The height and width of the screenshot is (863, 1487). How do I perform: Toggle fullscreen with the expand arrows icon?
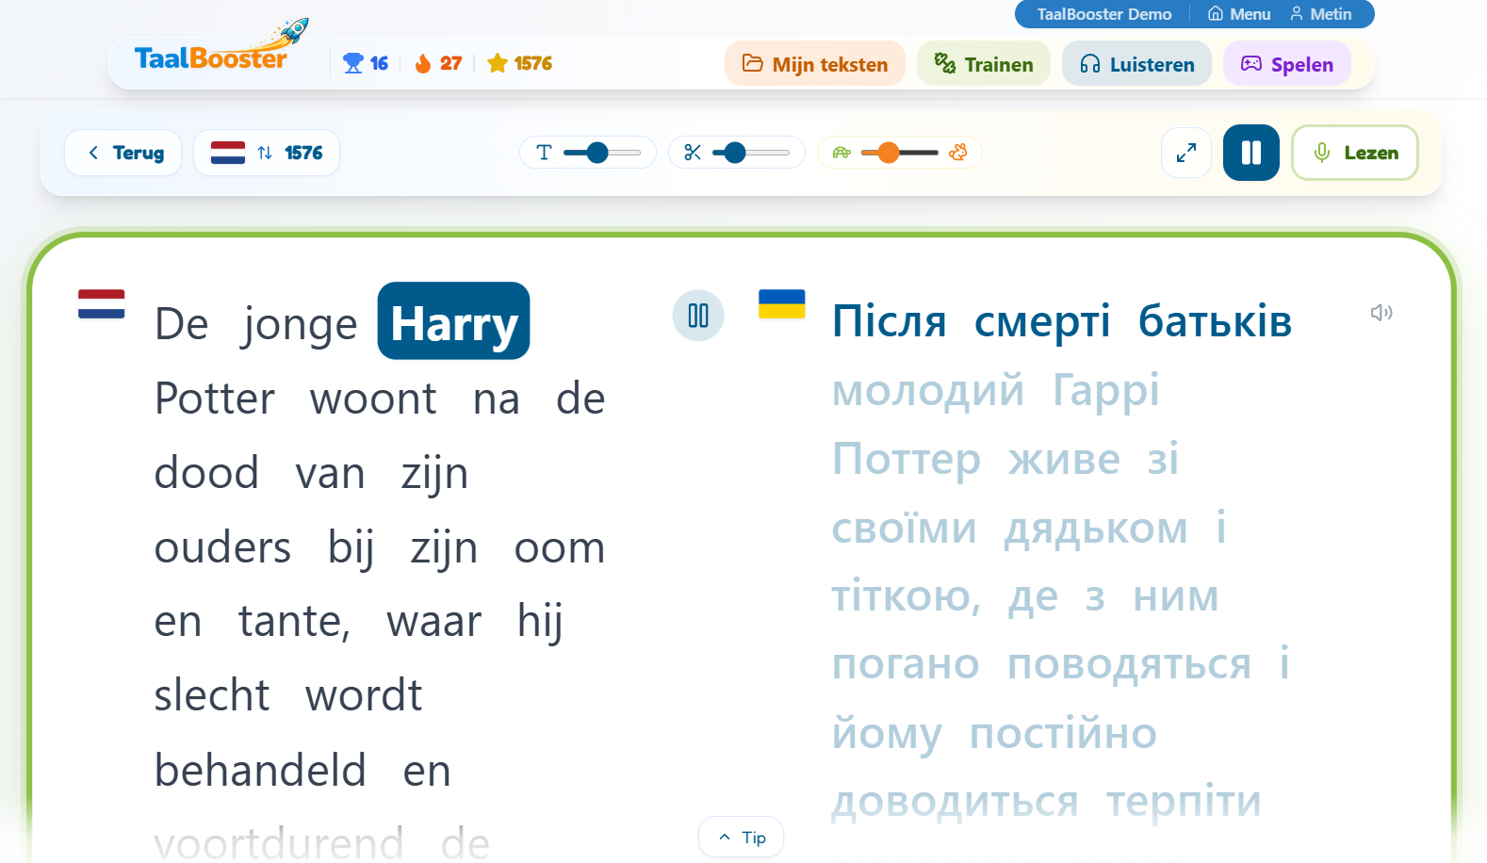[x=1186, y=153]
